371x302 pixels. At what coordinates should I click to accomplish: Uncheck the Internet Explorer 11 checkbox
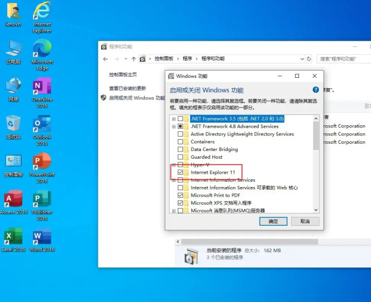180,173
